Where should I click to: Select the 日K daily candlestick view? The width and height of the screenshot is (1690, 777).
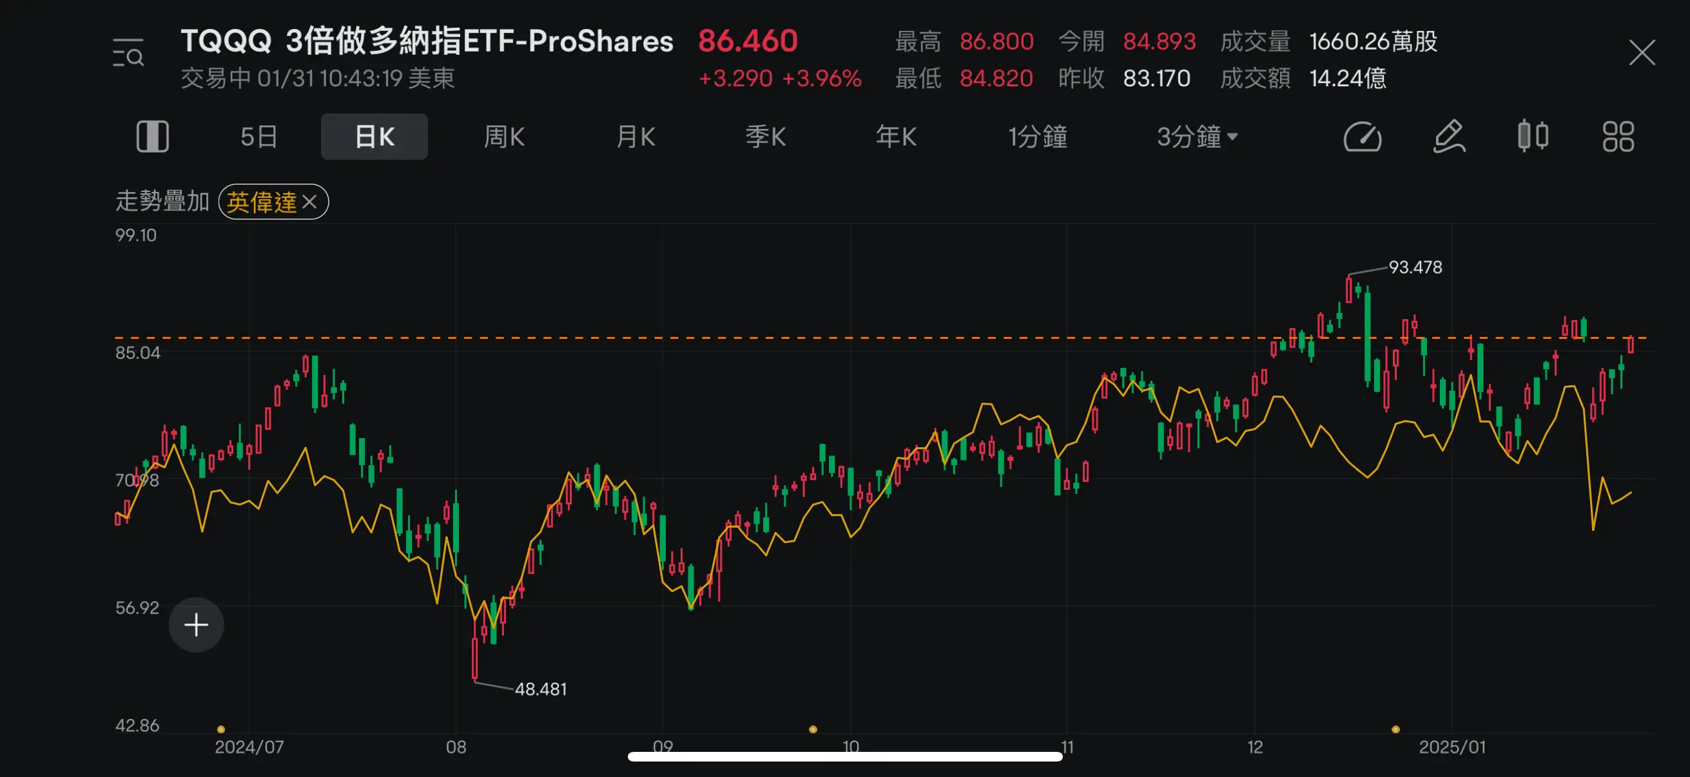pos(373,137)
